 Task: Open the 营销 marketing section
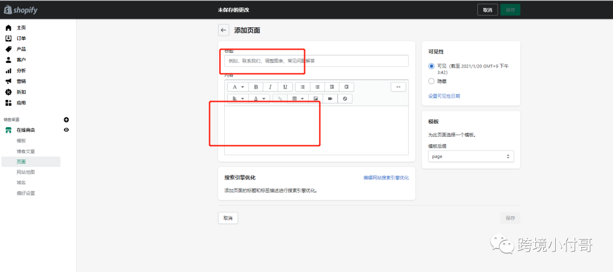(21, 81)
